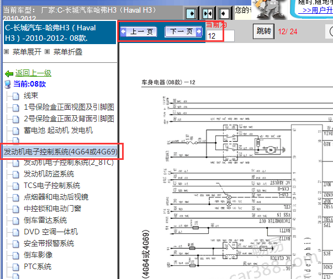This screenshot has width=333, height=279.
Task: Click page icon beside 2号保险盒正面及背面引脚图
Action: tap(15, 119)
